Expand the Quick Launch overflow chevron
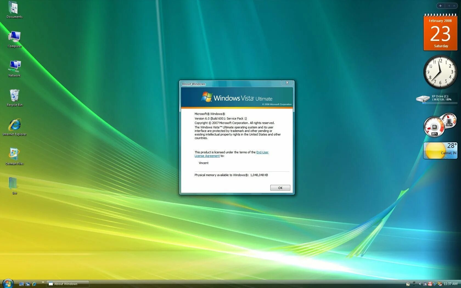The height and width of the screenshot is (288, 461). [x=43, y=282]
